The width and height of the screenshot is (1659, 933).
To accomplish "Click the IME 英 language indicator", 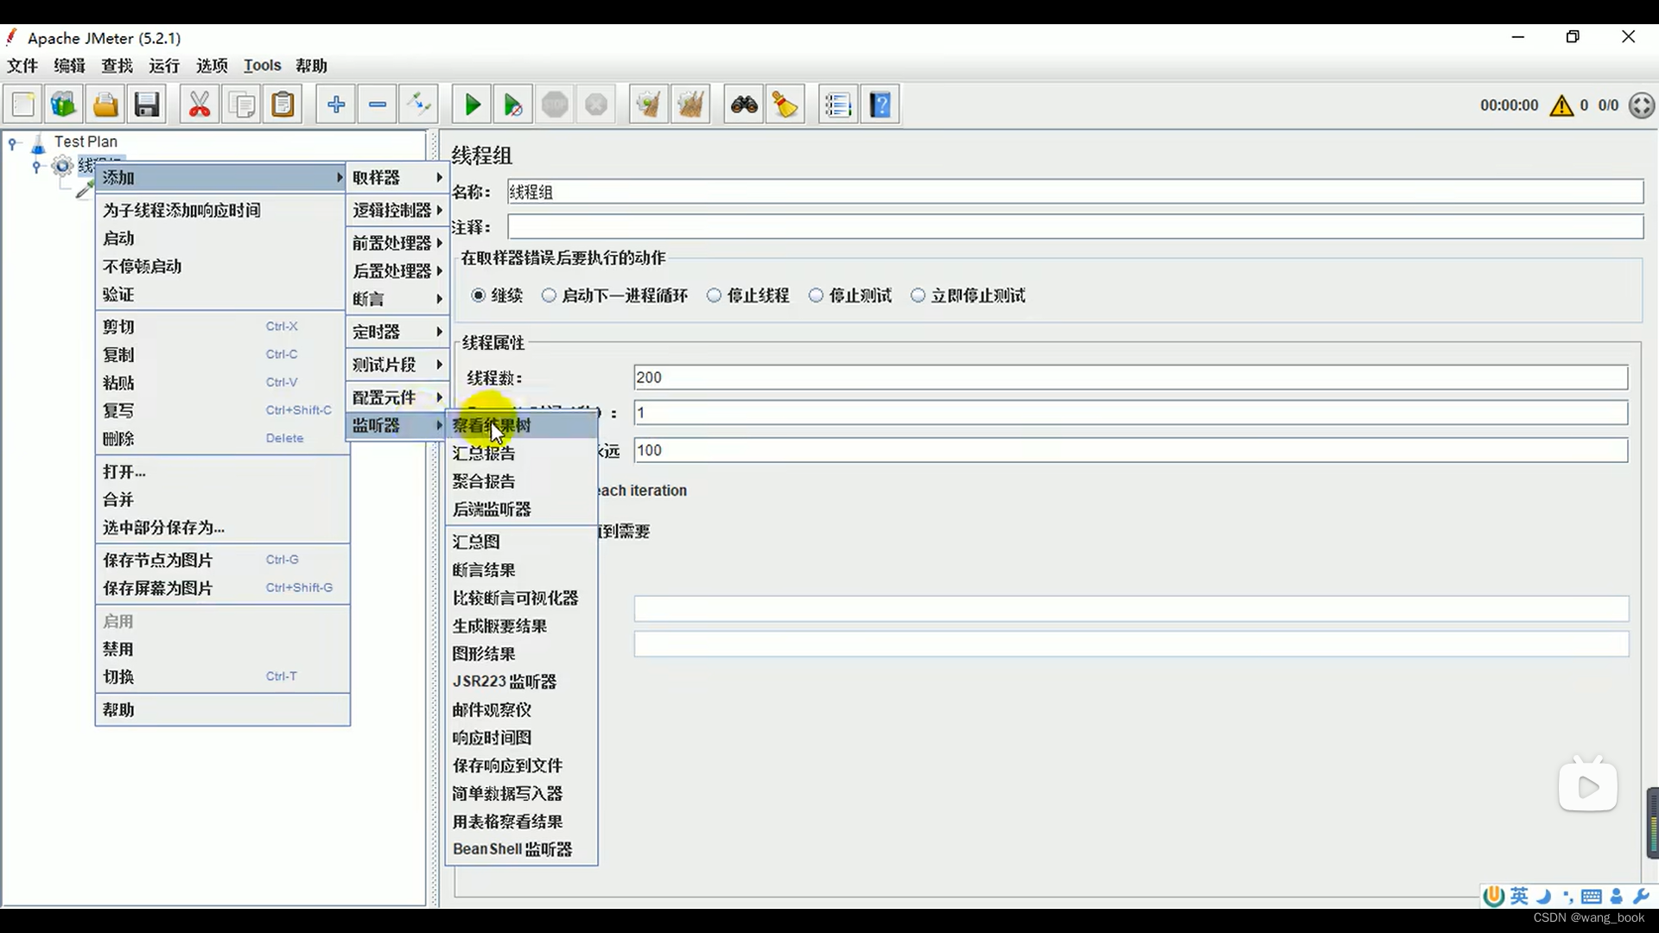I will (1519, 896).
